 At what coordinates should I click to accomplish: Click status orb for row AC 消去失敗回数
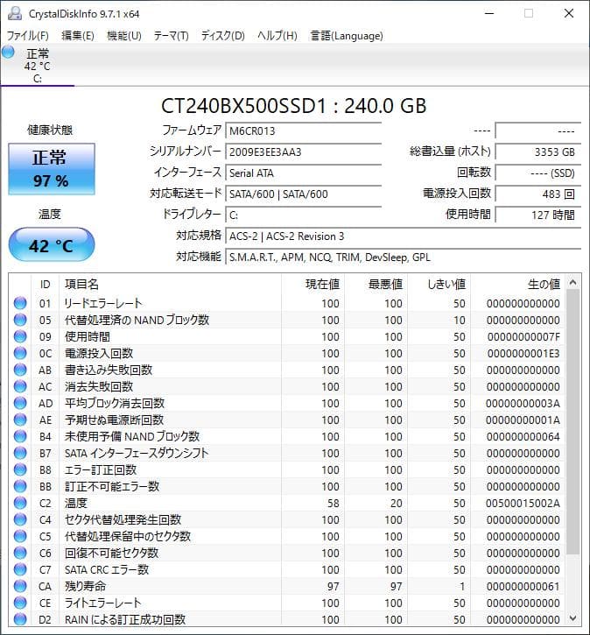click(x=20, y=386)
